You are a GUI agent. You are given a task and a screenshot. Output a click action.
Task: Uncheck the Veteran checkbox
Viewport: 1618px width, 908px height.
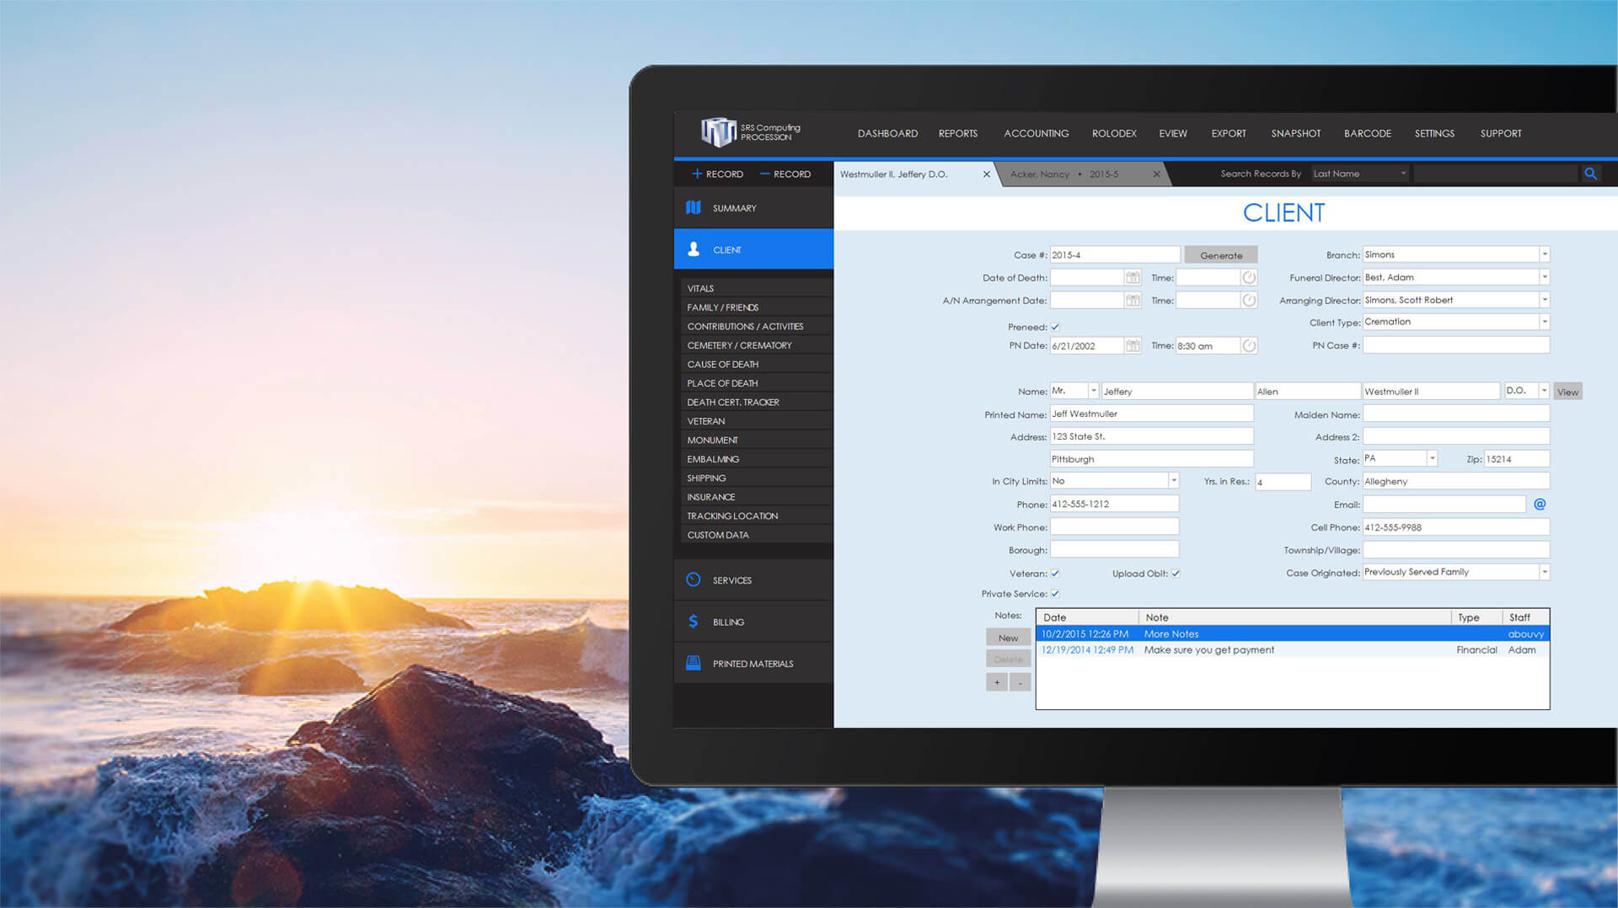coord(1055,574)
